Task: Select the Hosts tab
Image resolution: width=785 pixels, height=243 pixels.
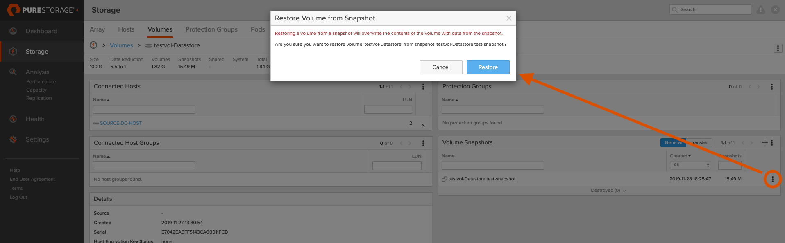Action: point(126,29)
